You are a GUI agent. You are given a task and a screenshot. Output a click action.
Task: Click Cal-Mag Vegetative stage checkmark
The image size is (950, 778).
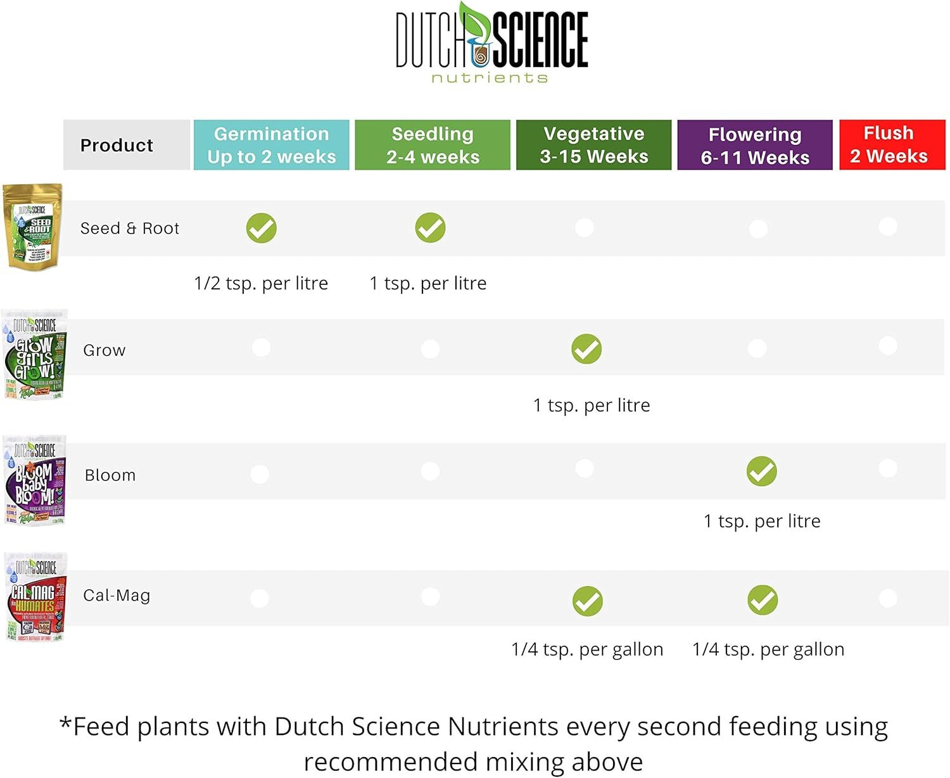(x=588, y=601)
